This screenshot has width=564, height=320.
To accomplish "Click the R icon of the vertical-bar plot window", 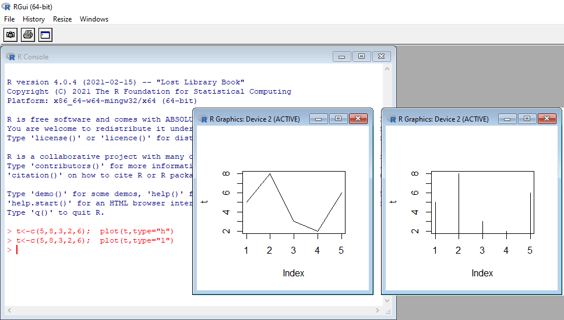I will [x=392, y=119].
